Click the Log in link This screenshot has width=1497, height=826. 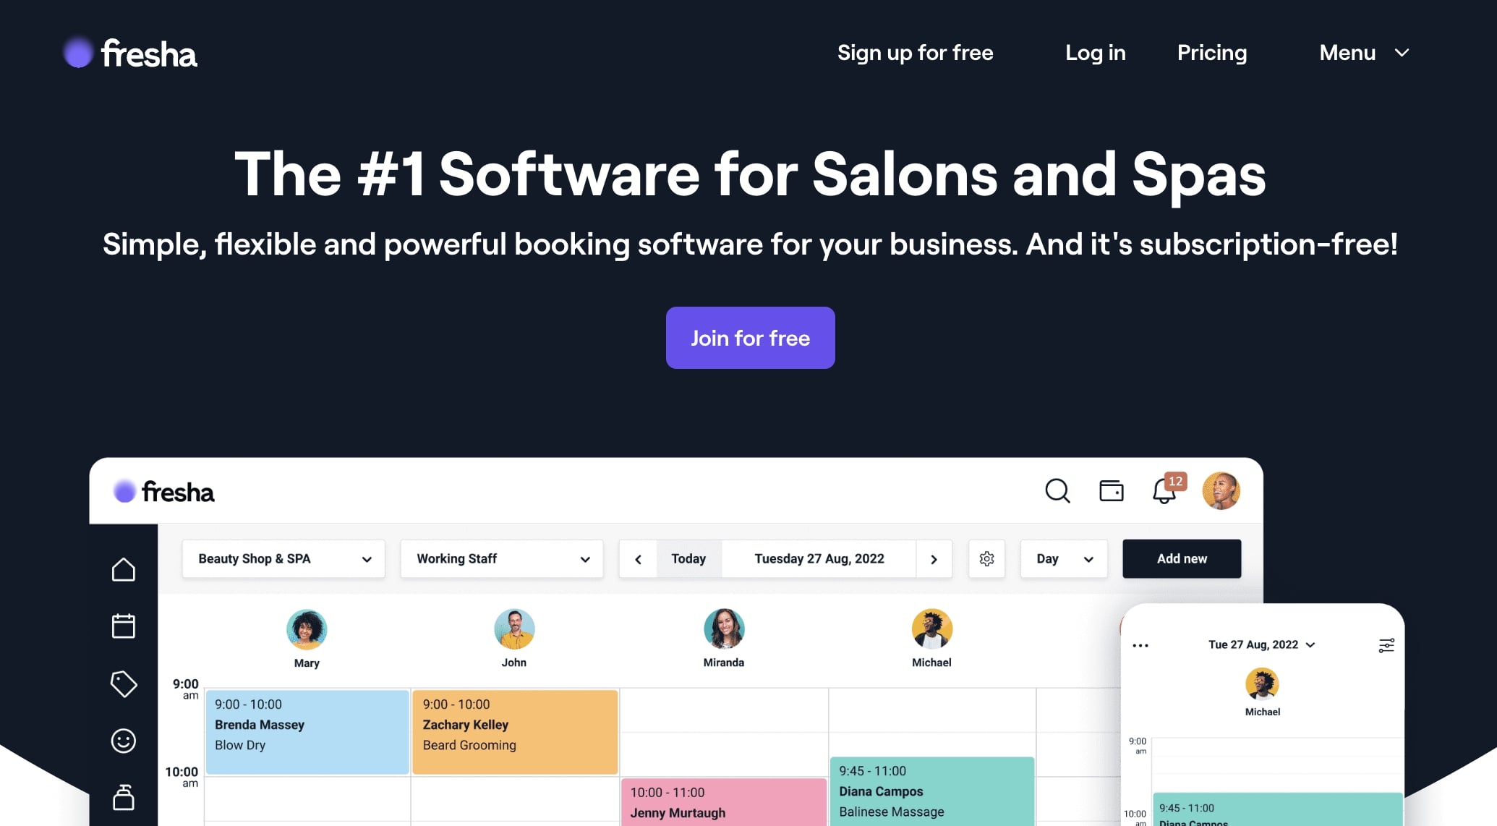[1096, 53]
